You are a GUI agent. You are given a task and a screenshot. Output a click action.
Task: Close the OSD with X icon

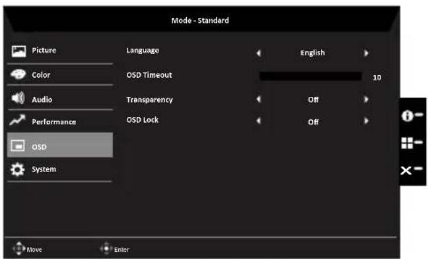[406, 171]
